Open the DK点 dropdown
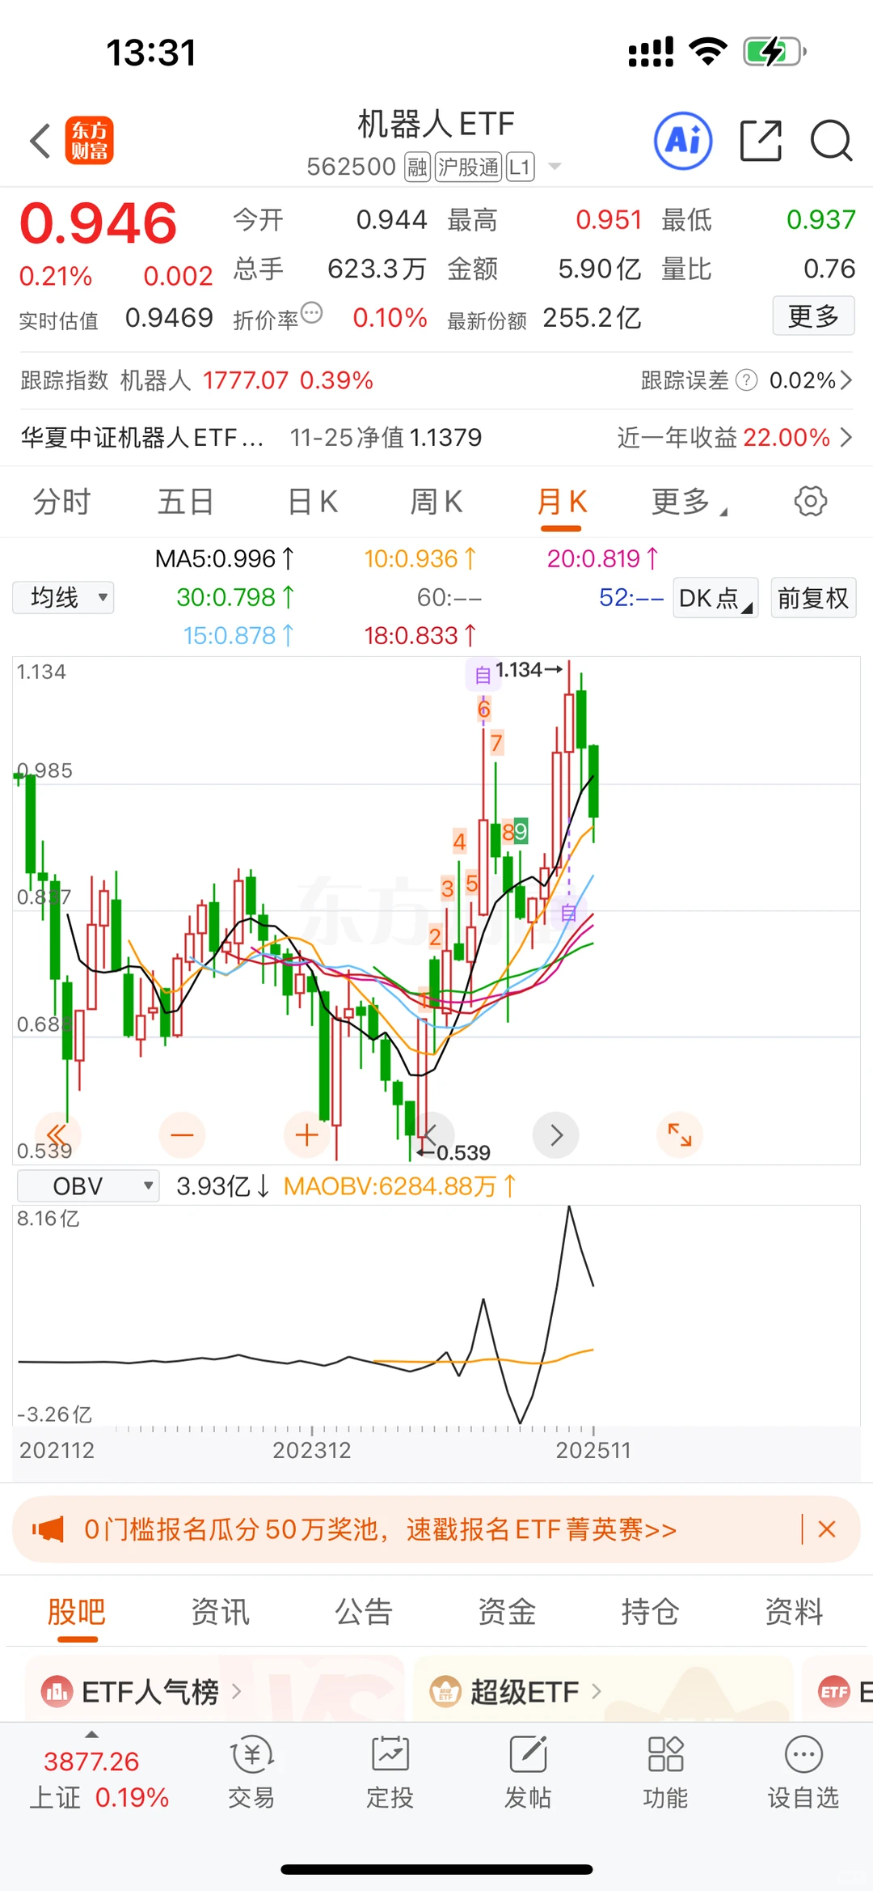The image size is (873, 1891). click(x=715, y=598)
